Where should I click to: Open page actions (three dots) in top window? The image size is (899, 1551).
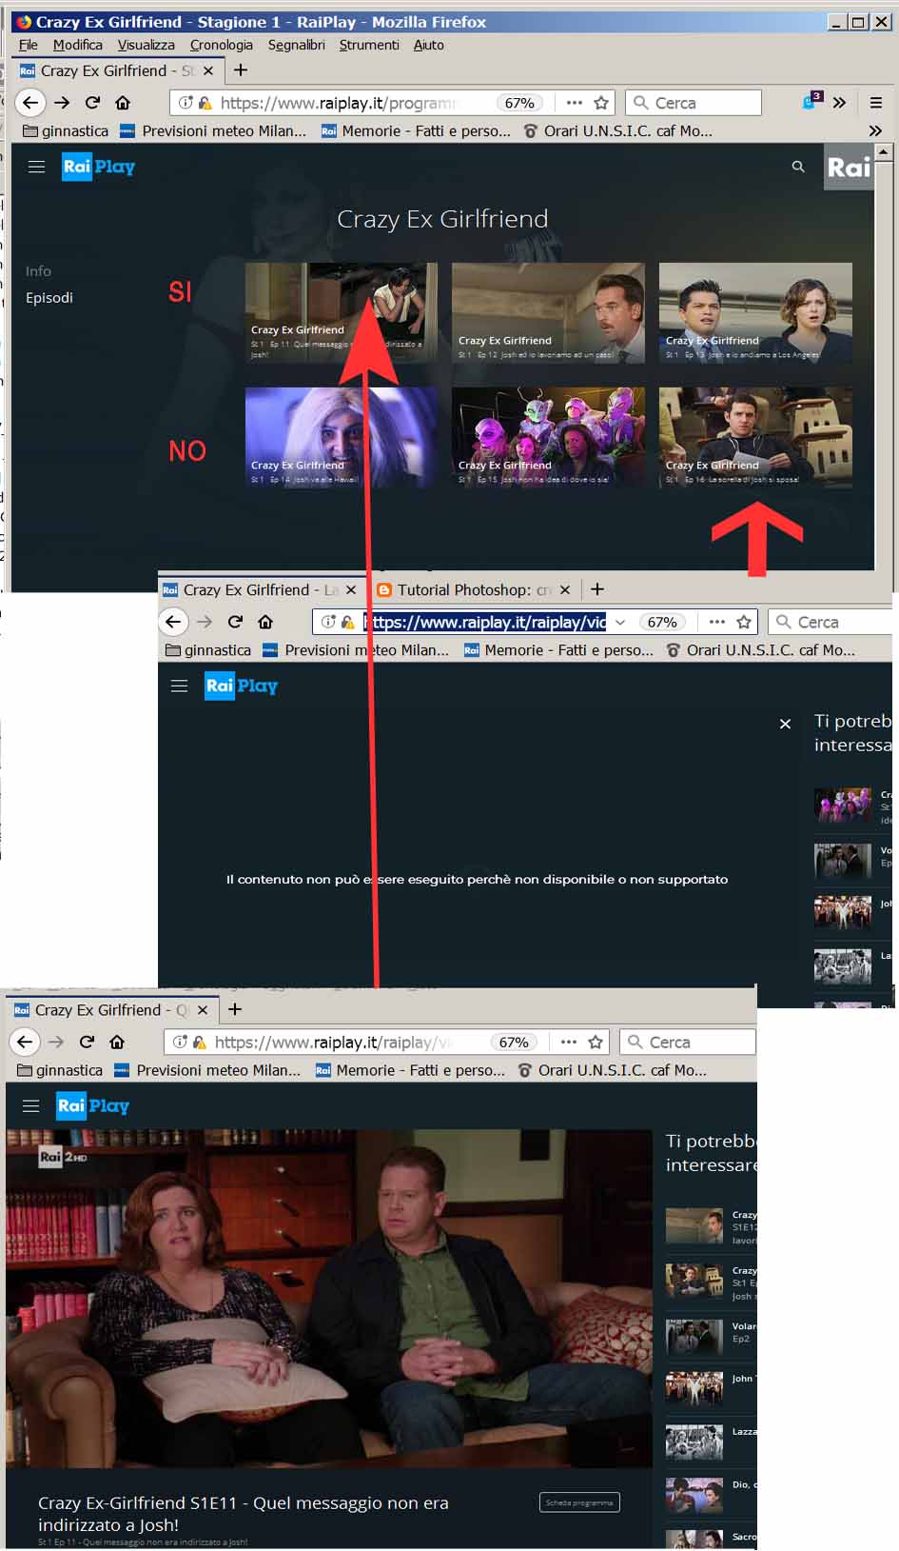[574, 103]
